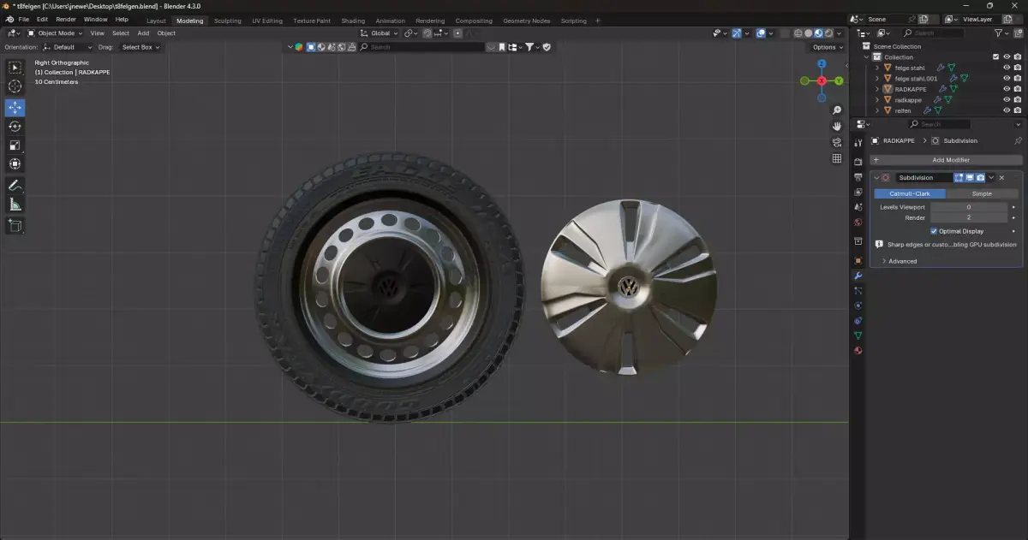The width and height of the screenshot is (1028, 540).
Task: Toggle Subdivision modifier edit mode display
Action: point(959,177)
